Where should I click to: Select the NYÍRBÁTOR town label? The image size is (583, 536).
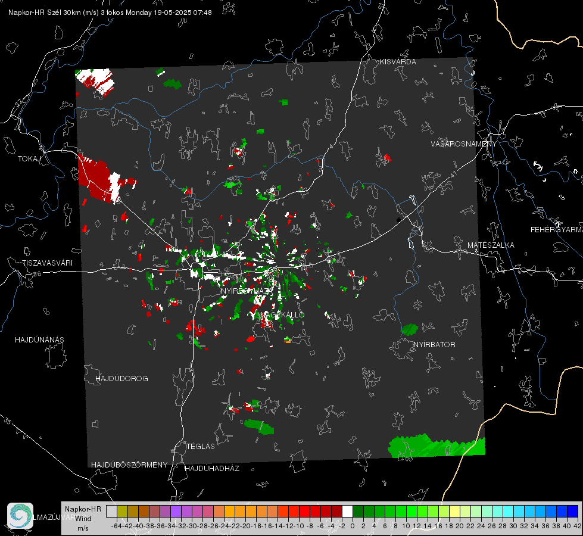[434, 345]
